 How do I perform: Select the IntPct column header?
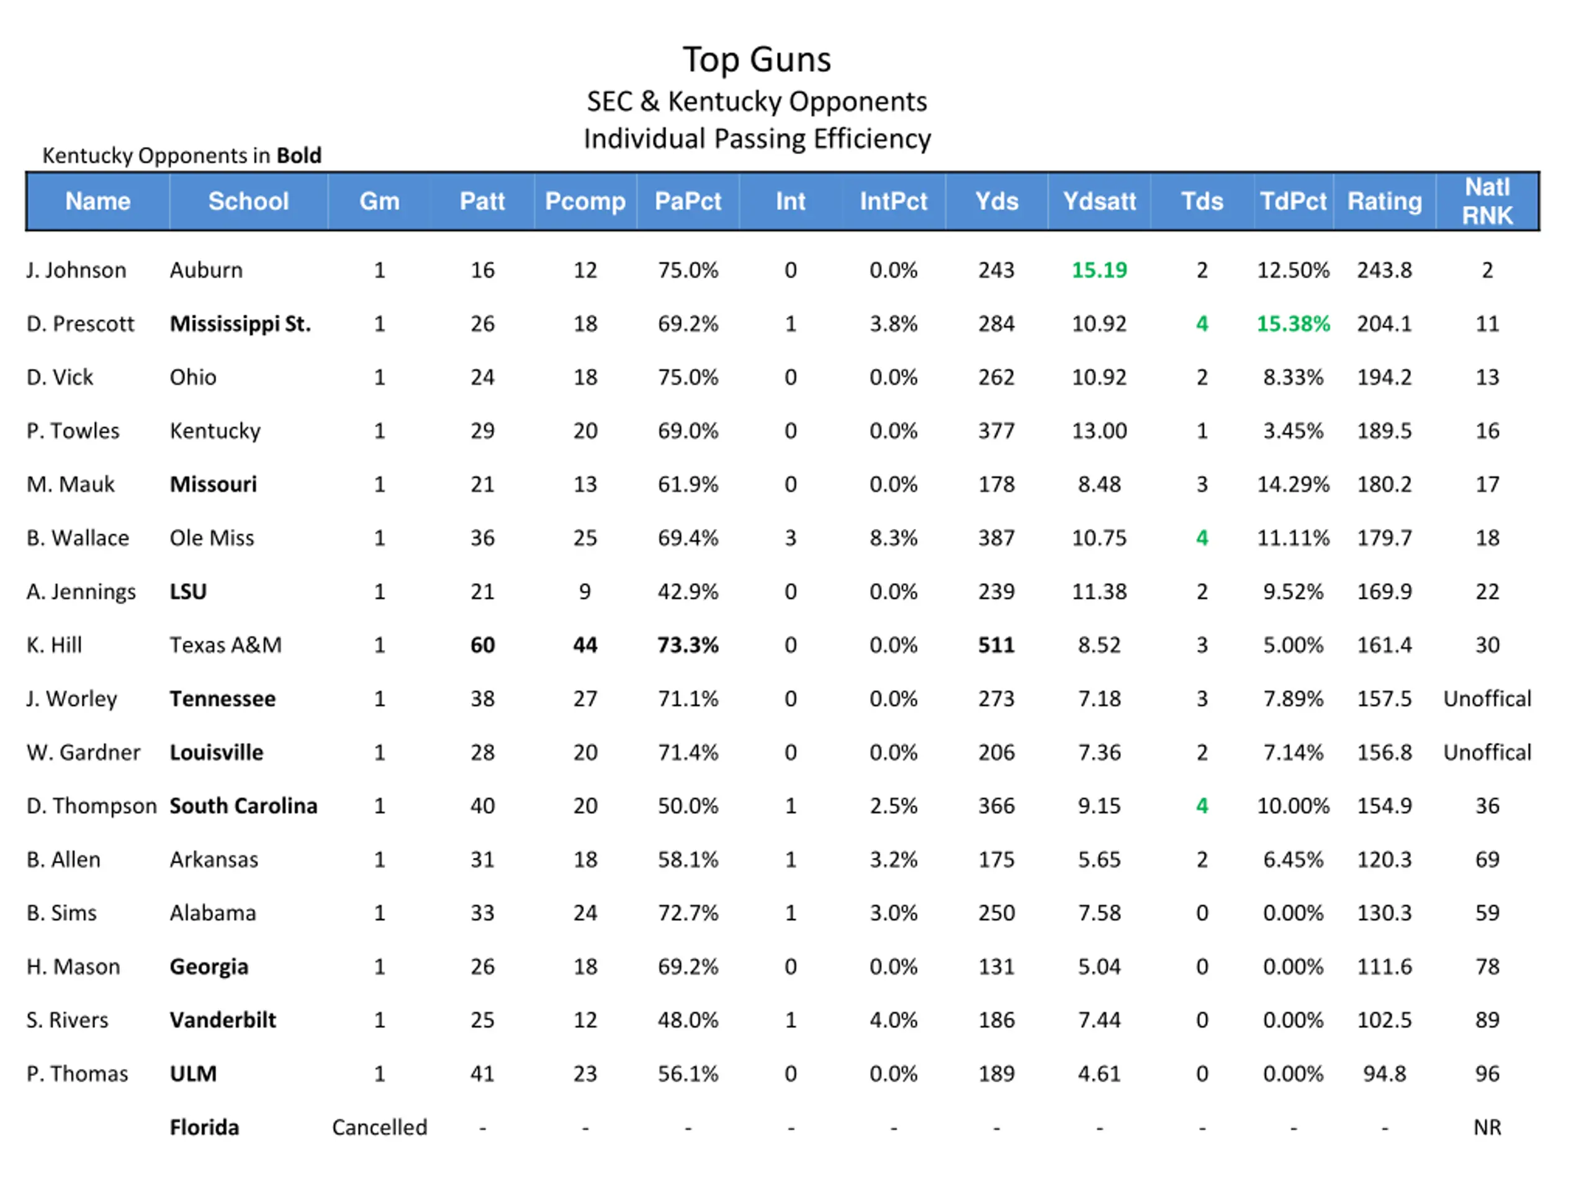(893, 201)
